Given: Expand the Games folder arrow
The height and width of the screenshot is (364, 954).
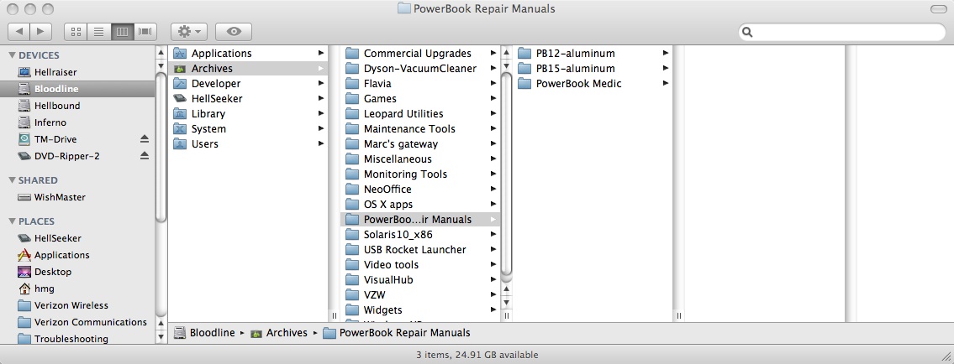Looking at the screenshot, I should 493,98.
